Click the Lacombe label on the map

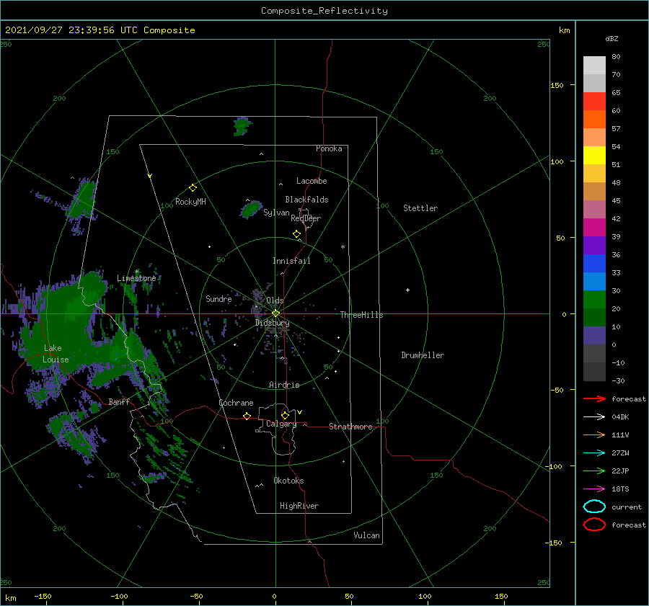coord(312,181)
